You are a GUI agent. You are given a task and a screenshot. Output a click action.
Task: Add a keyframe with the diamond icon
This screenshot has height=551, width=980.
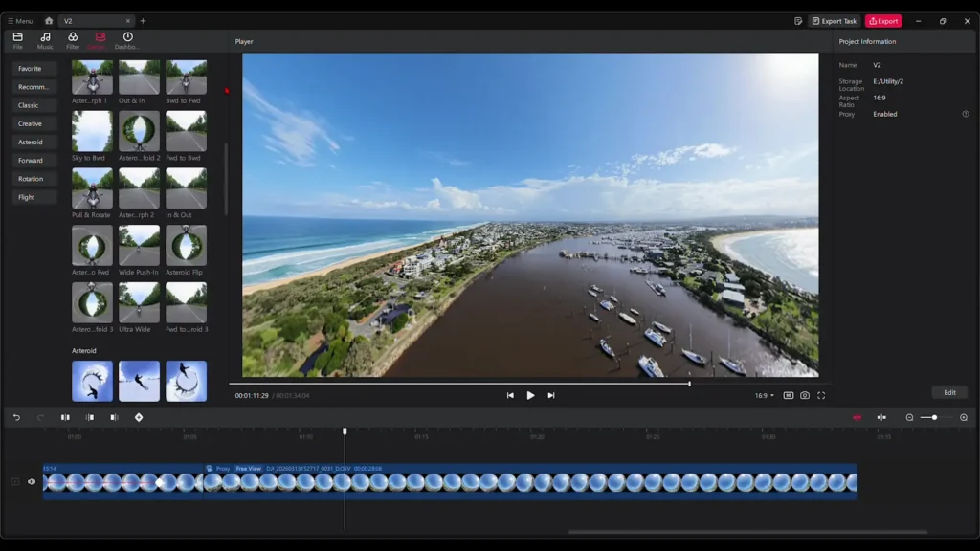(x=139, y=417)
